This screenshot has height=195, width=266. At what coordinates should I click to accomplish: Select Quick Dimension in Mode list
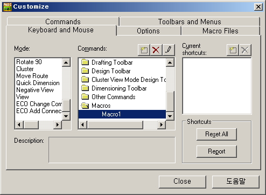(x=38, y=83)
